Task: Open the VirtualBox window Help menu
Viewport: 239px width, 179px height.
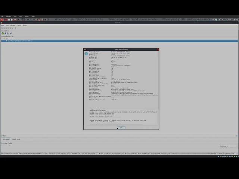Action: tap(33, 16)
